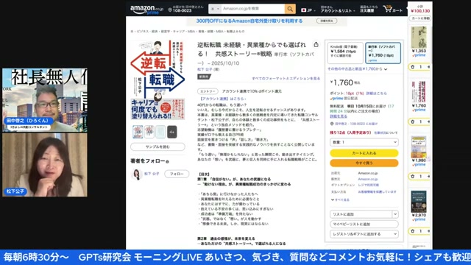Increase quantity of the ¥1,980 sidebar item
This screenshot has height=265, width=471.
pyautogui.click(x=428, y=177)
